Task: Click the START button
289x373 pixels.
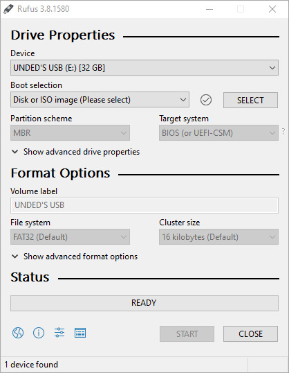Action: [187, 333]
